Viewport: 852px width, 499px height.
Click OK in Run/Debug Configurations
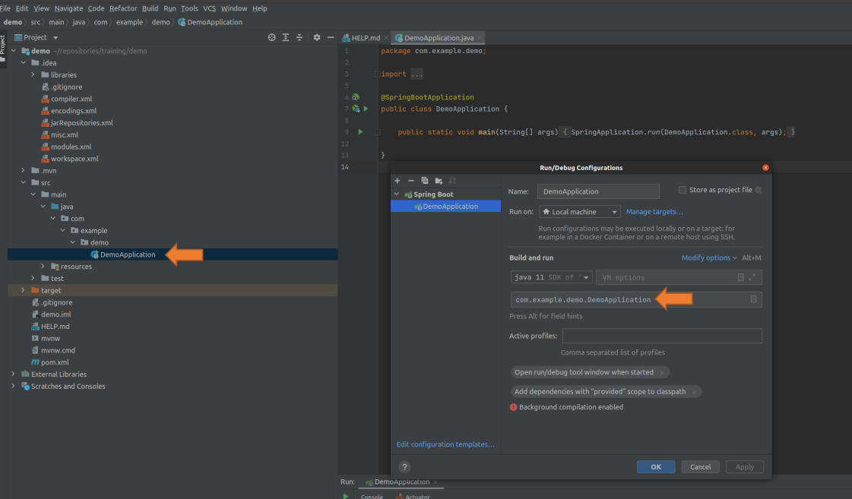(656, 467)
